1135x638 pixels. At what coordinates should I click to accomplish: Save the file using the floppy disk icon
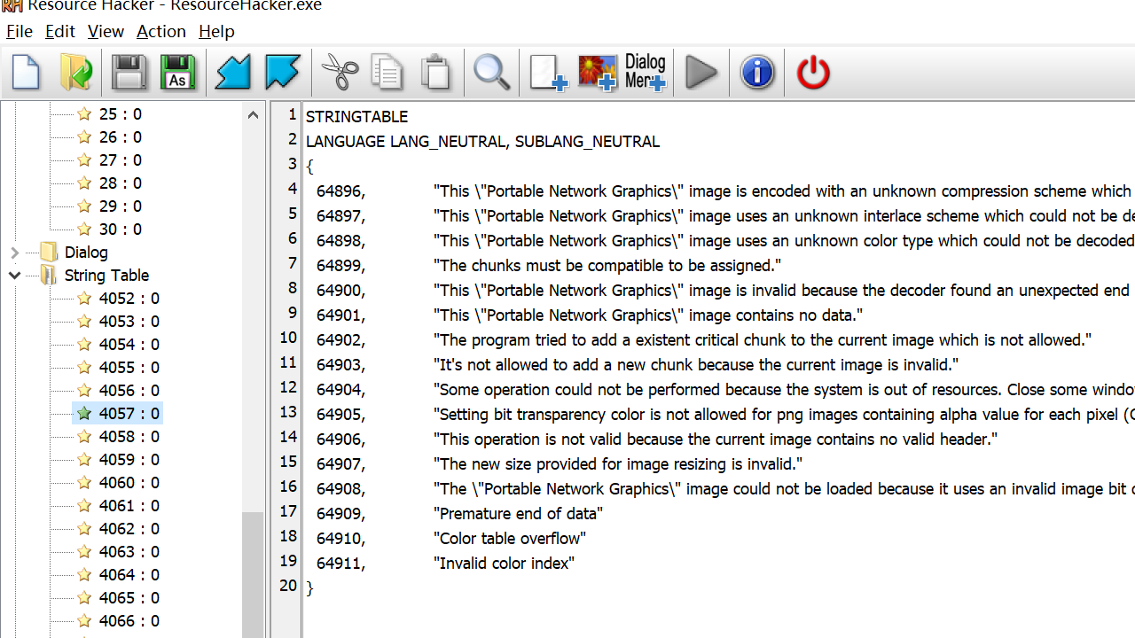(129, 73)
